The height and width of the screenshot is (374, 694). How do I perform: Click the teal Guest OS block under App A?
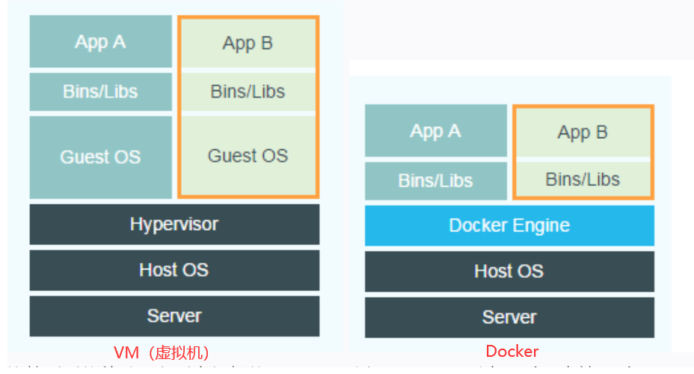100,158
